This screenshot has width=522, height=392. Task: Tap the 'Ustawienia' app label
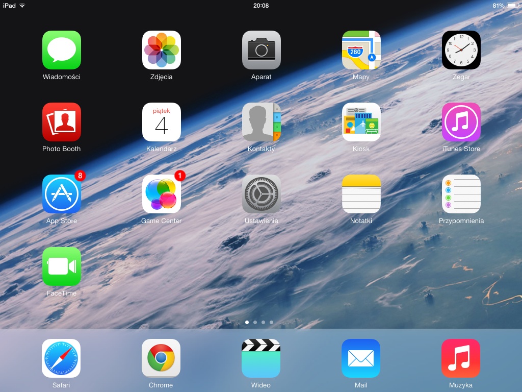262,221
